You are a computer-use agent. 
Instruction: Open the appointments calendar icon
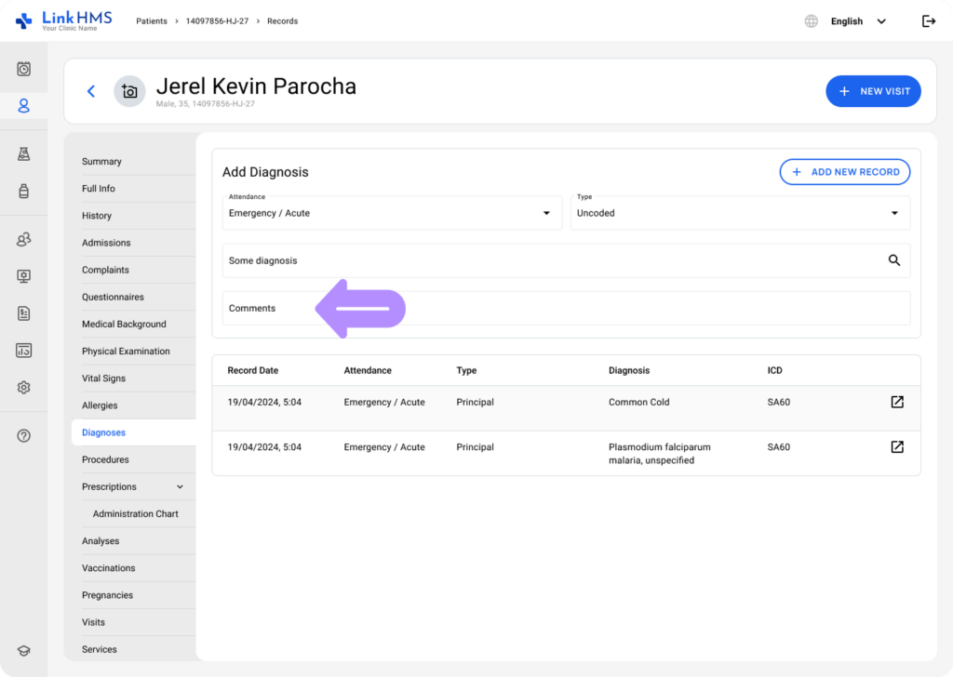(23, 66)
